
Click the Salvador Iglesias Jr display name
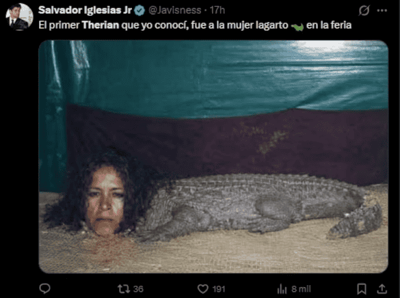85,10
